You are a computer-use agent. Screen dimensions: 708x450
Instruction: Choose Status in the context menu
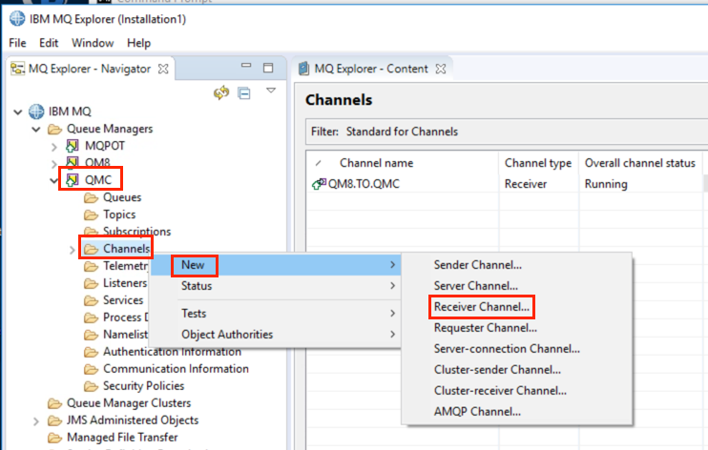click(275, 286)
